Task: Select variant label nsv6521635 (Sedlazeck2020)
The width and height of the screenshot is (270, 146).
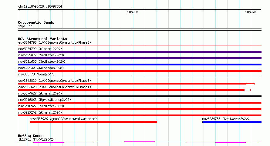Action: pos(42,61)
